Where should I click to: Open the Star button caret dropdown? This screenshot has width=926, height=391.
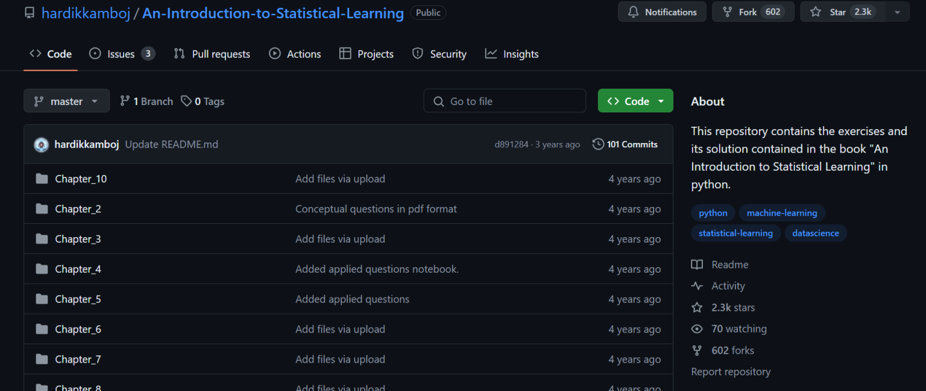[x=897, y=11]
